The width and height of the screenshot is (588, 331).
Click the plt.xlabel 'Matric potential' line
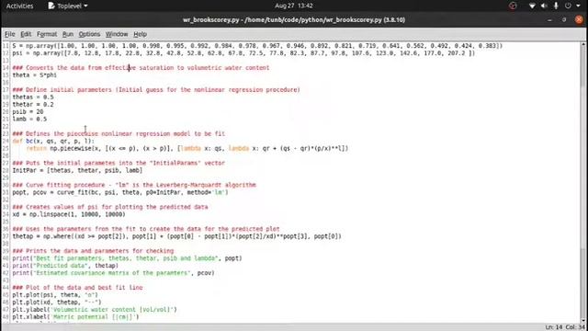(75, 316)
